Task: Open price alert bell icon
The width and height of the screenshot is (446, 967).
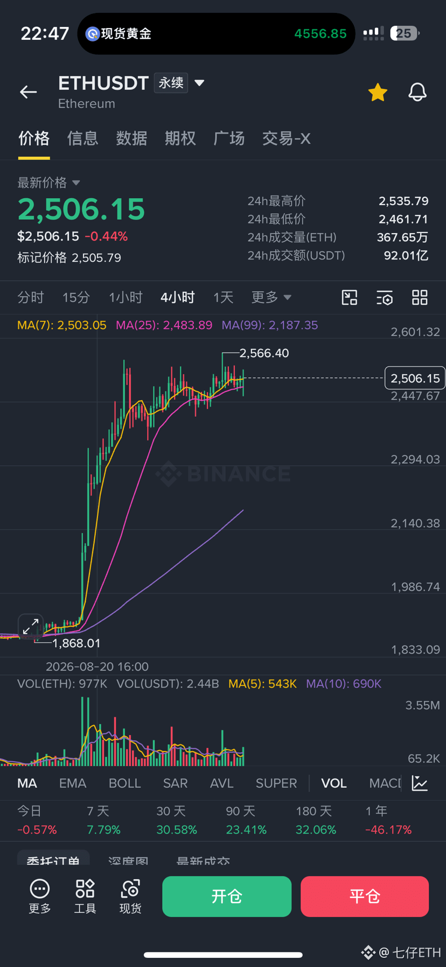Action: 417,92
